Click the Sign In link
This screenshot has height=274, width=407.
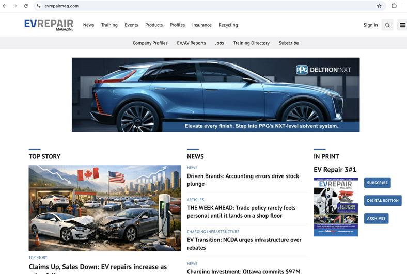[x=370, y=25]
